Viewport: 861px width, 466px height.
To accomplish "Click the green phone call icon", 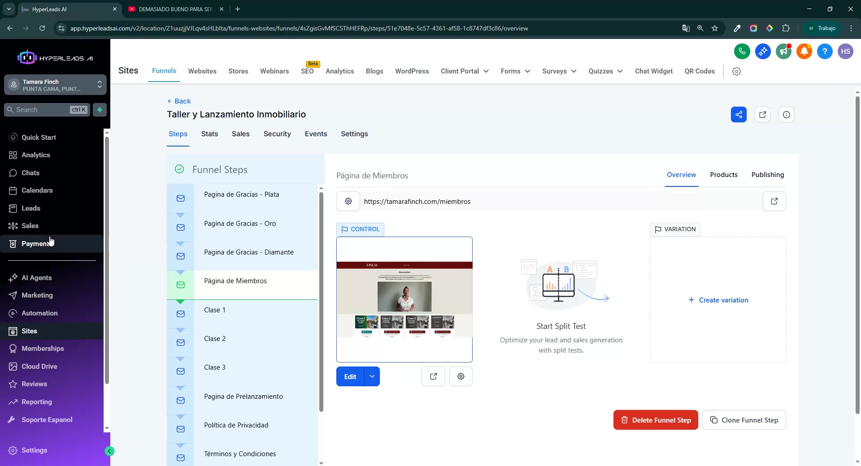I will pos(742,52).
